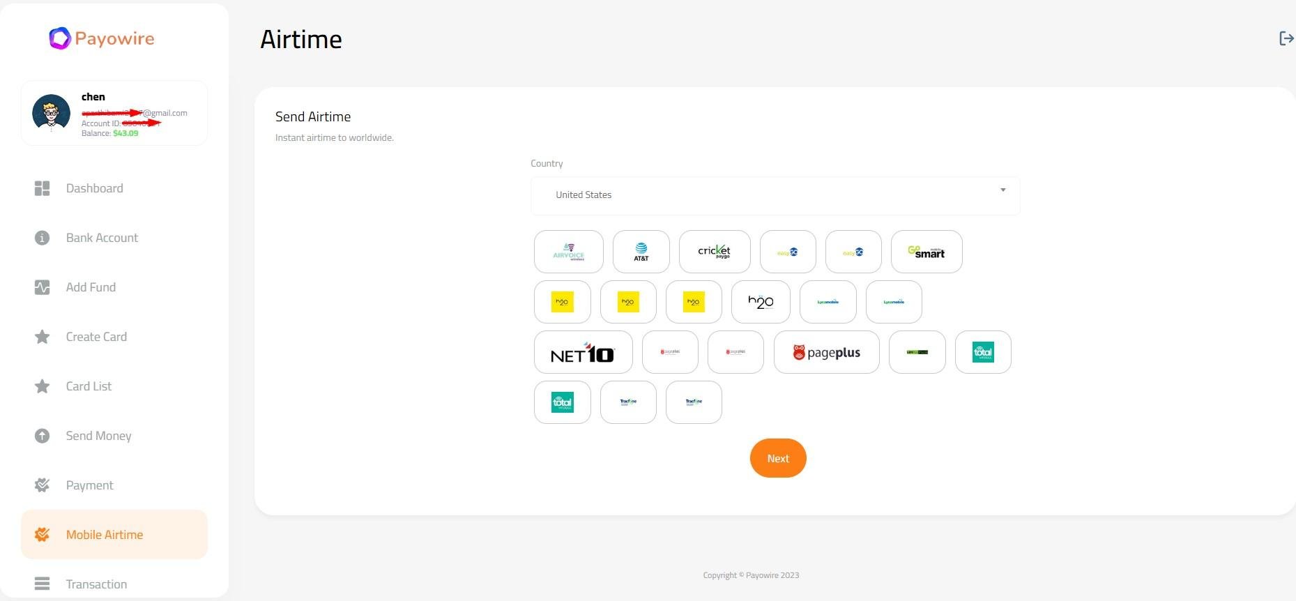Open the Country dropdown showing United States
This screenshot has width=1296, height=601.
775,195
